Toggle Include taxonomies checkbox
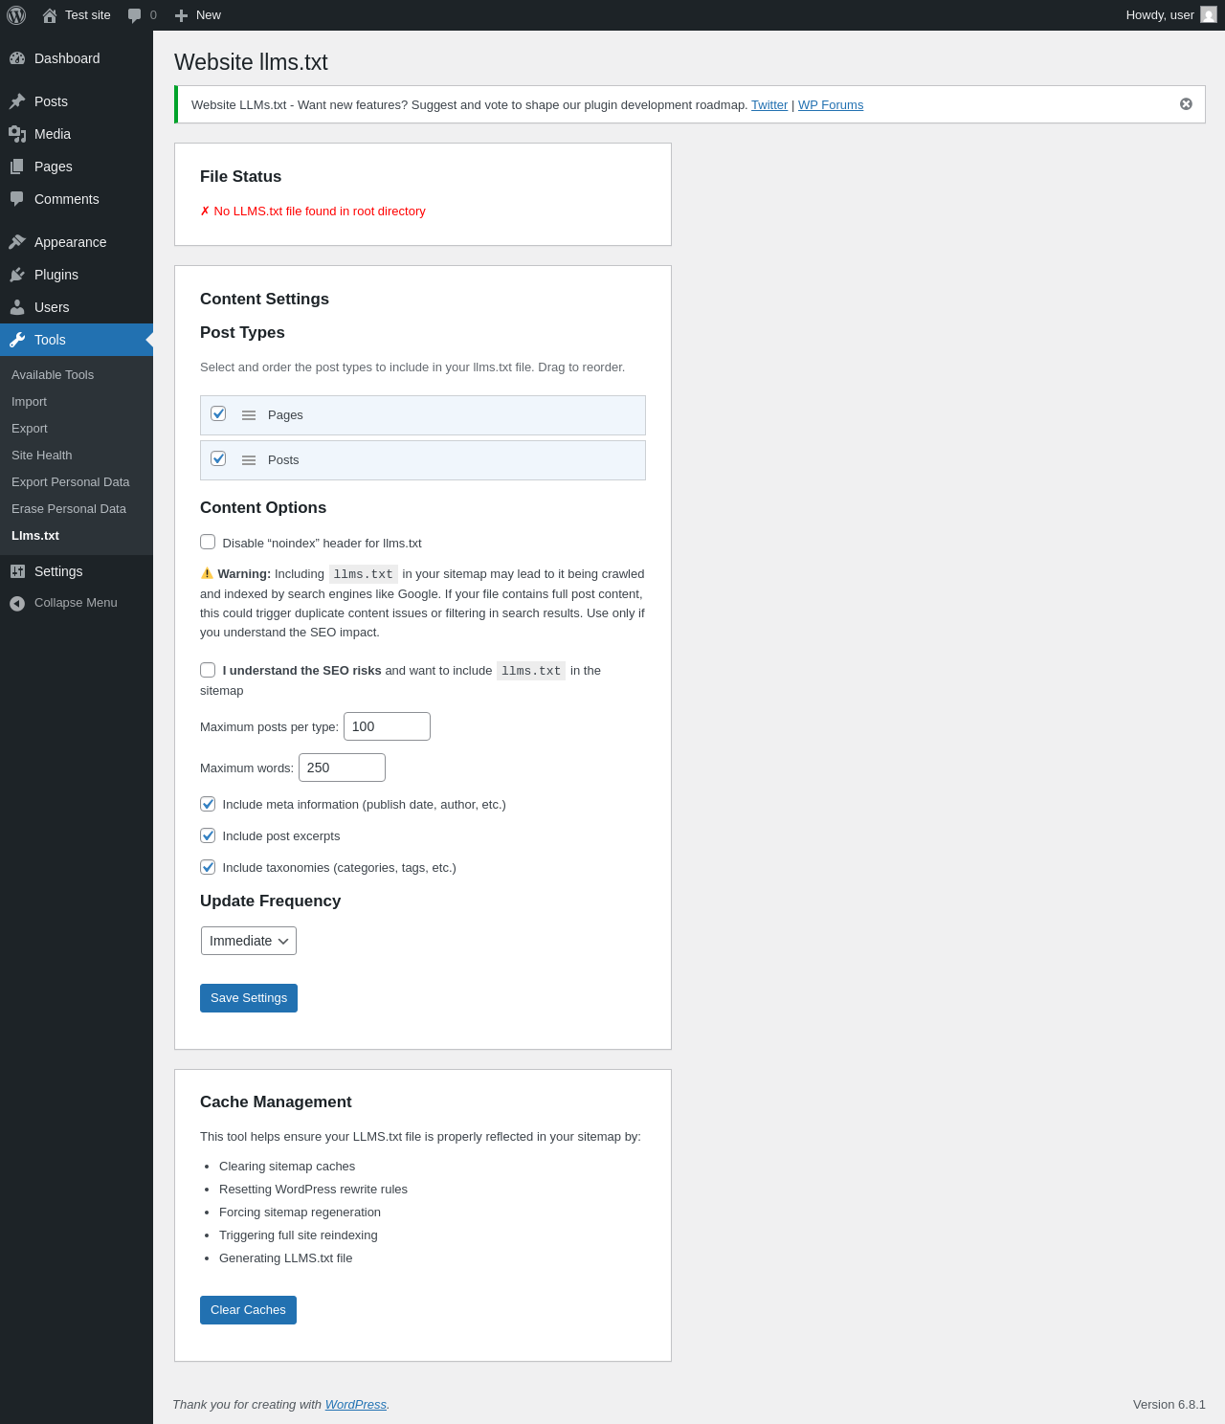The height and width of the screenshot is (1424, 1225). (x=208, y=867)
